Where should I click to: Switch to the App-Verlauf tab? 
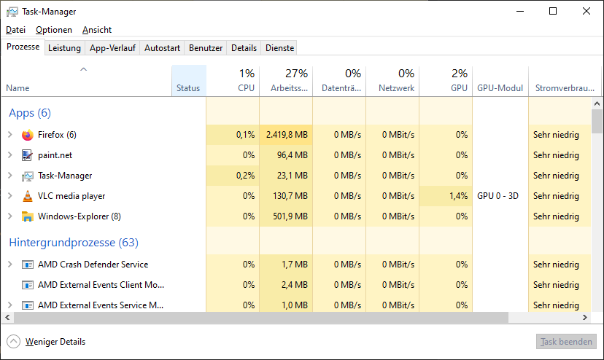112,48
